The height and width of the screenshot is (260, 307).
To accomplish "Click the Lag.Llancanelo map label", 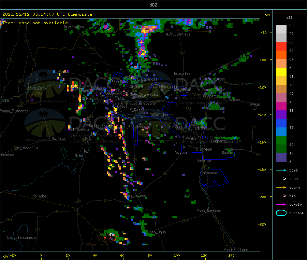I will pyautogui.click(x=22, y=237).
